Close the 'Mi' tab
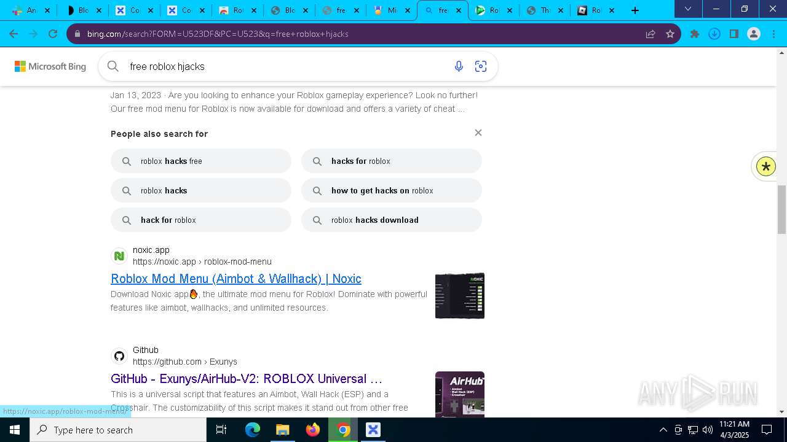The width and height of the screenshot is (787, 442). pos(408,10)
